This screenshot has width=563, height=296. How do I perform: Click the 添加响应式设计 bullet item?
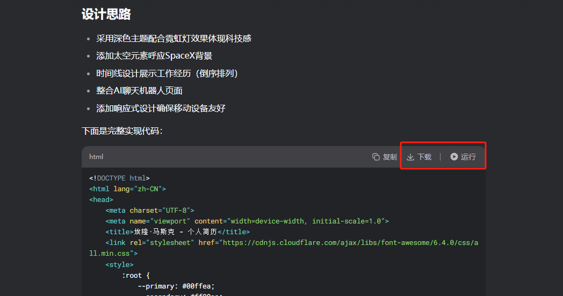click(x=161, y=109)
